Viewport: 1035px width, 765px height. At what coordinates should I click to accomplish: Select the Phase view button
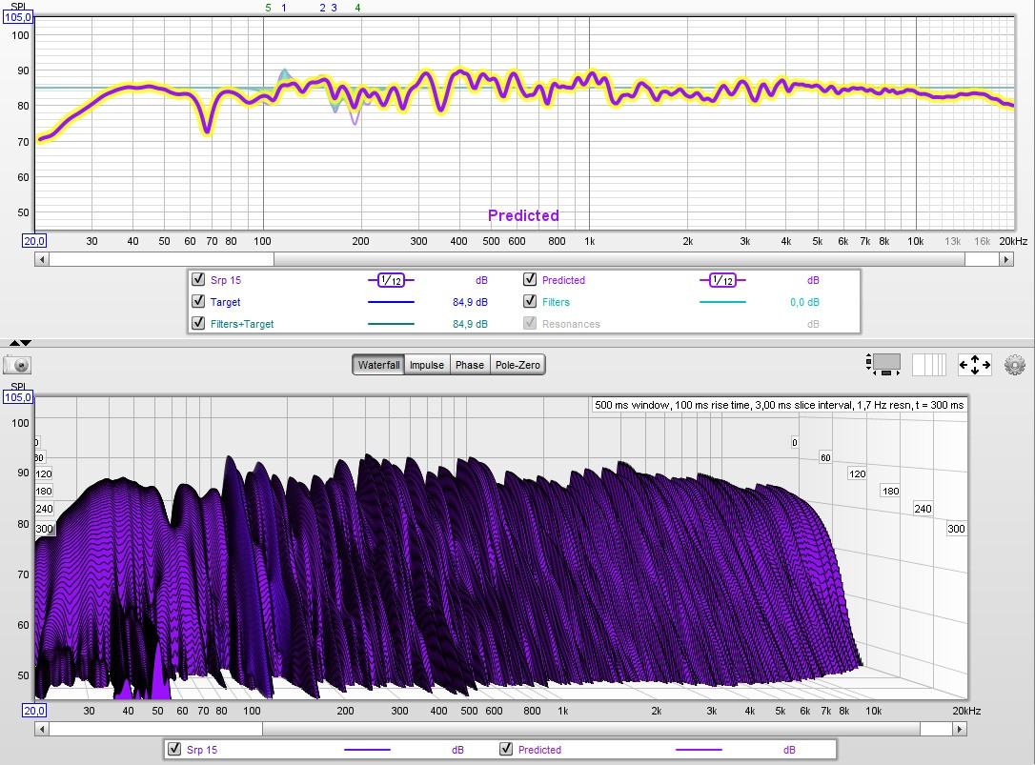tap(469, 365)
